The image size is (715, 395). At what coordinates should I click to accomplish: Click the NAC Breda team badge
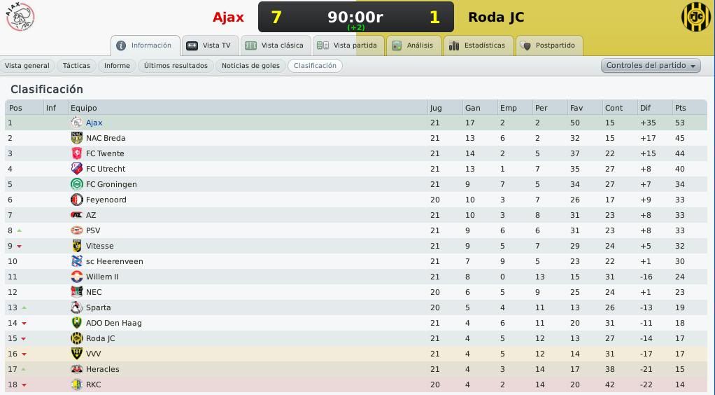77,138
